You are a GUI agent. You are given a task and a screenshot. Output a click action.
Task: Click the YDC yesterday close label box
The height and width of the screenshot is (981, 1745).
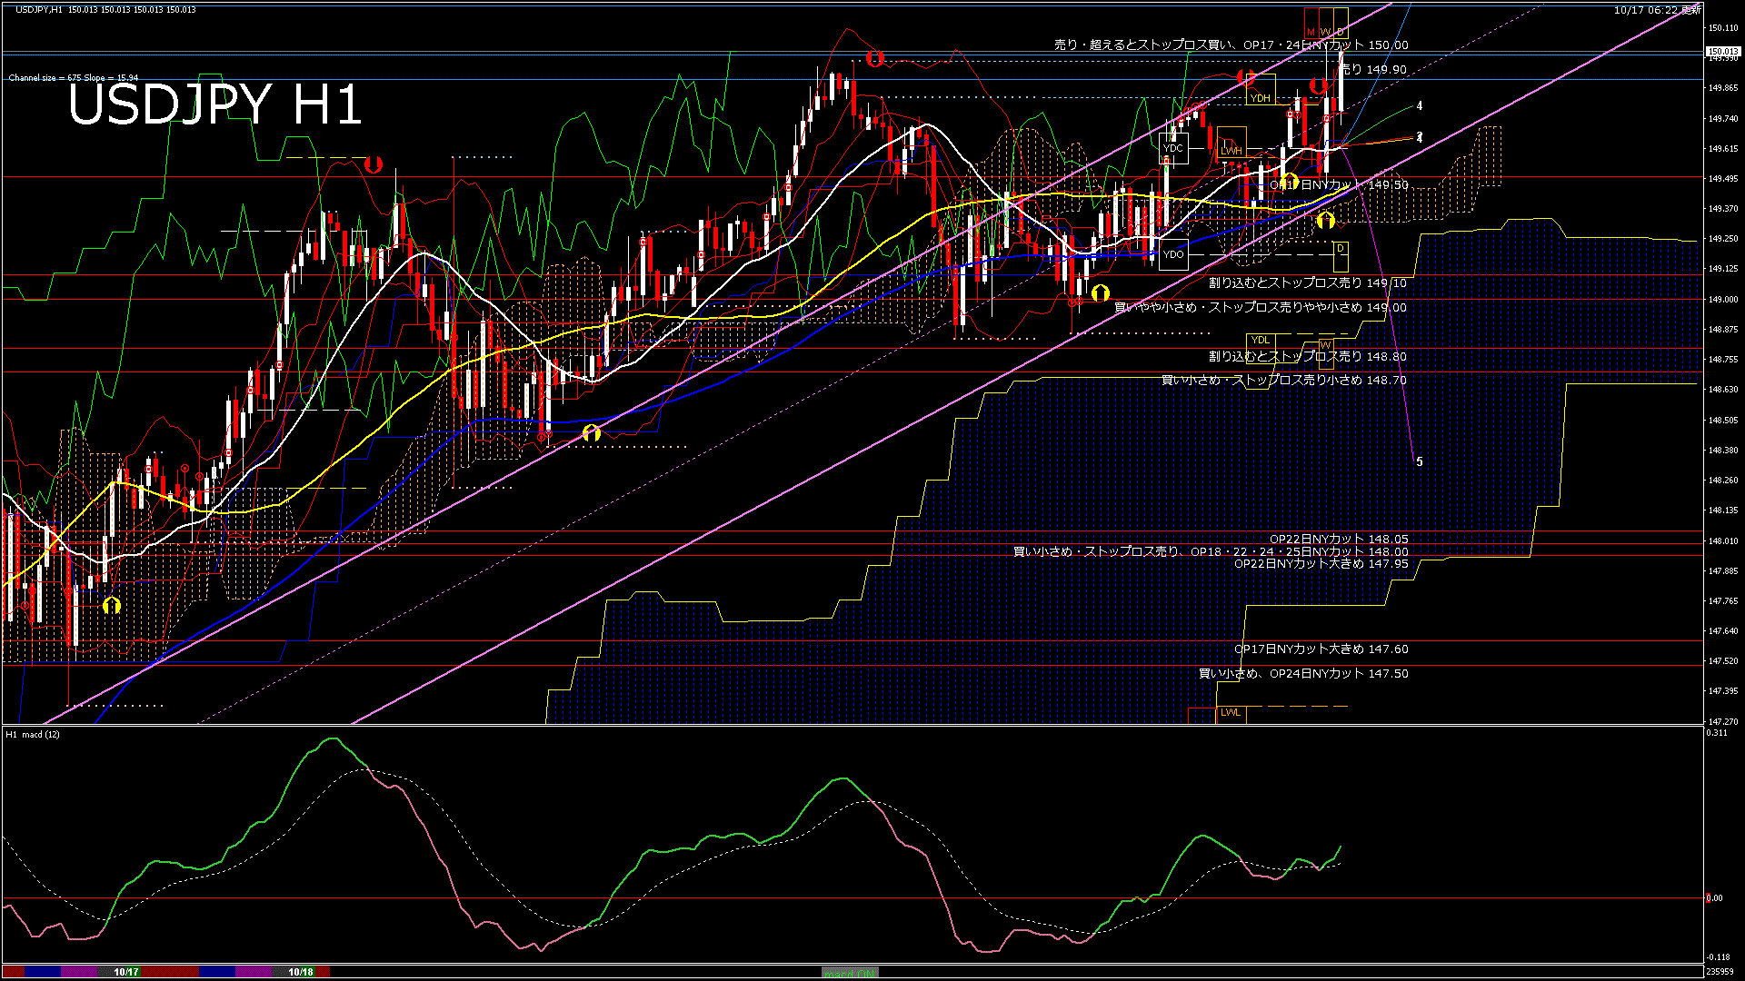pos(1173,148)
